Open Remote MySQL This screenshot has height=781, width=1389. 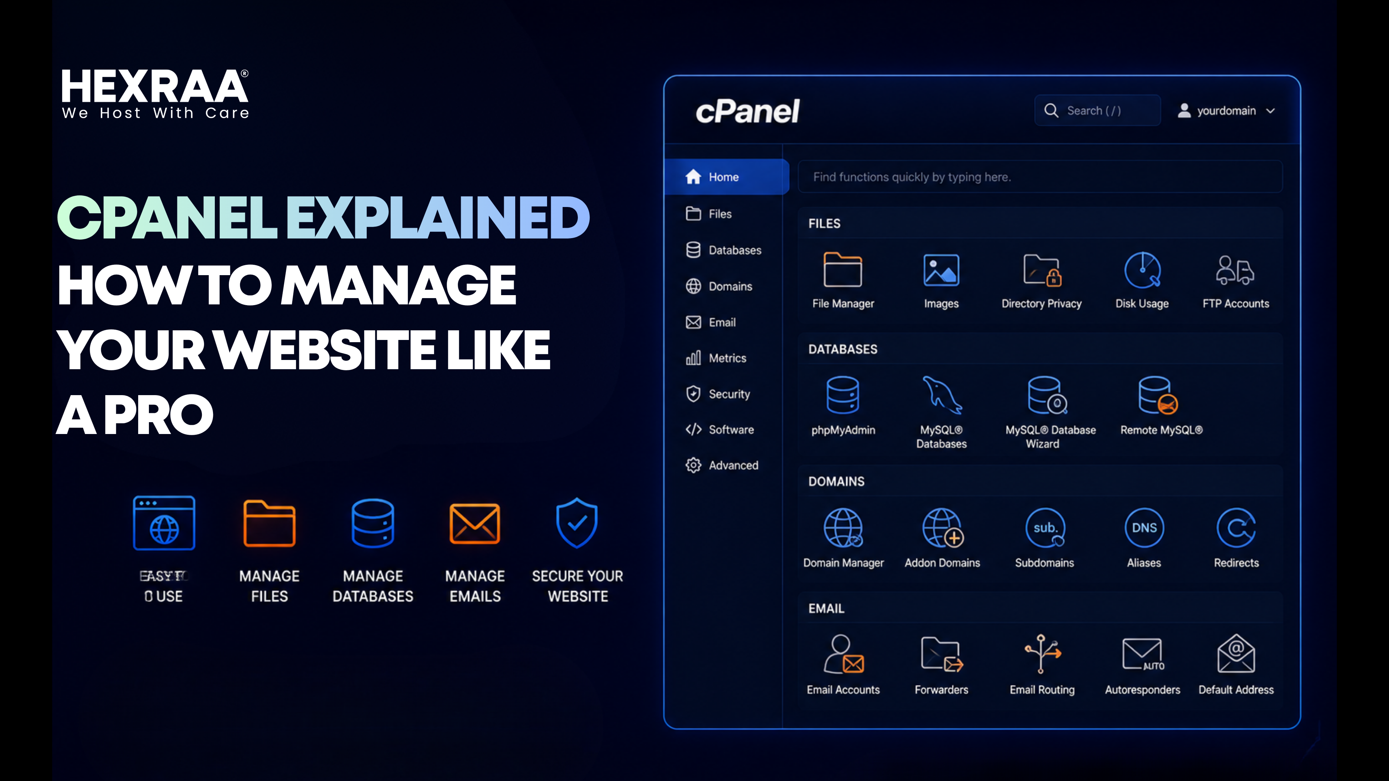(1157, 395)
